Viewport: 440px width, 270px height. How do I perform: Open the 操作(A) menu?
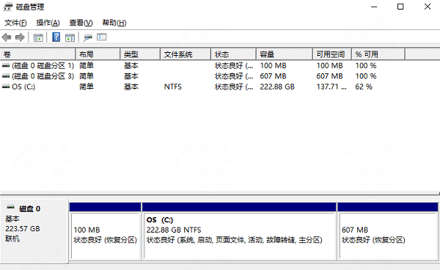click(x=48, y=23)
